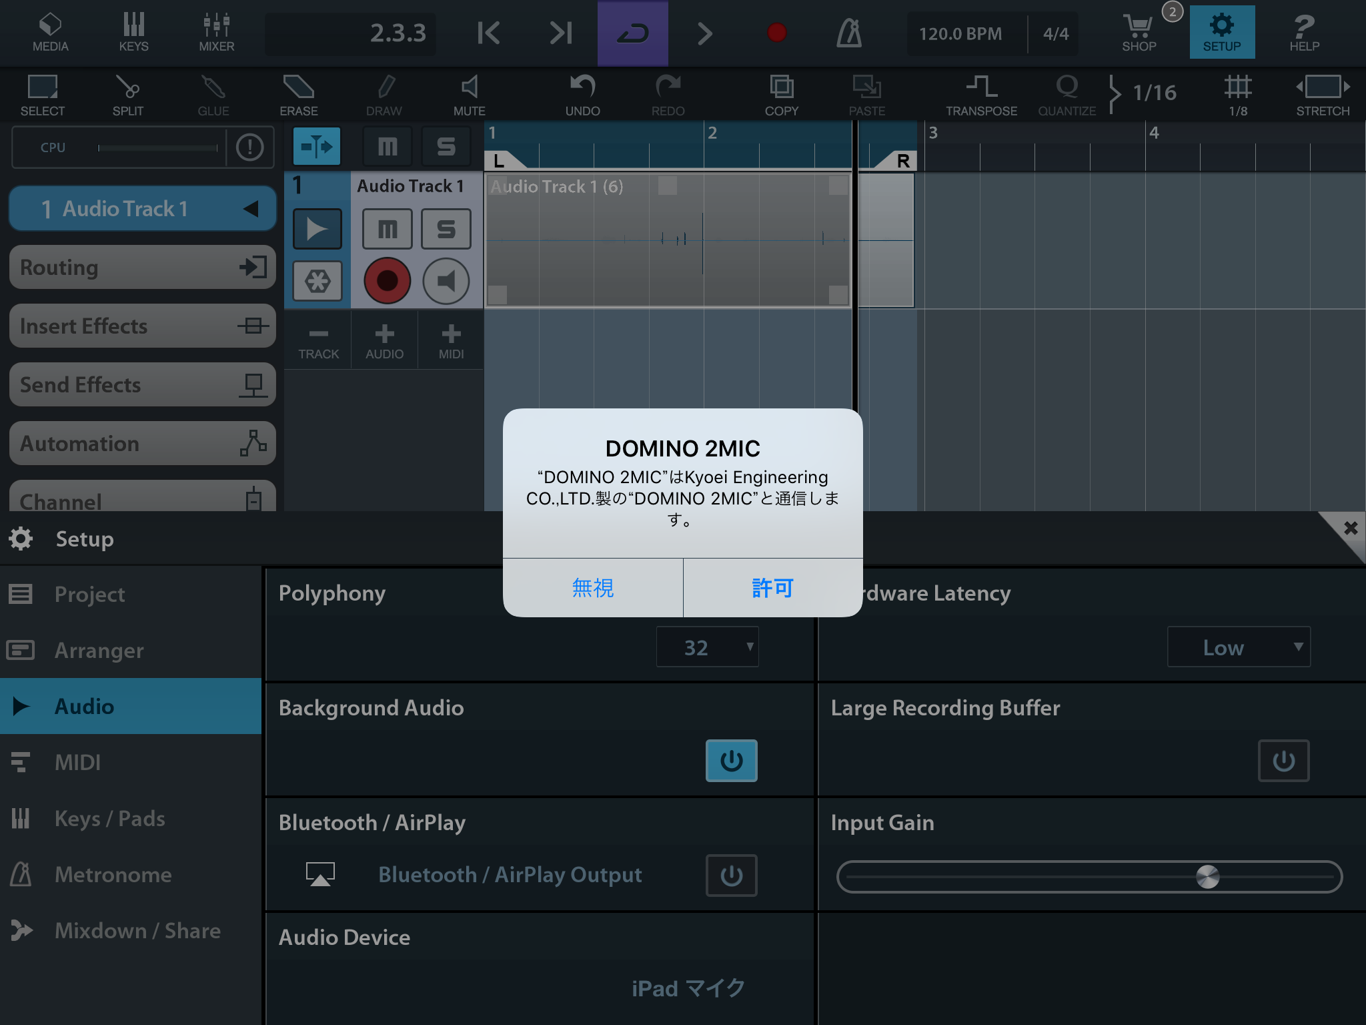Choose the SPLIT tool
Screen dimensions: 1366x1025
(127, 95)
